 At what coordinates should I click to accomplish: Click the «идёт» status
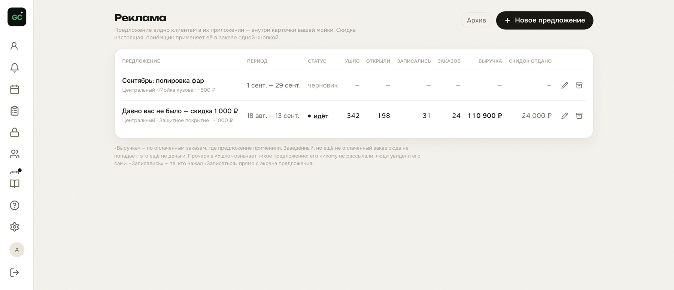point(318,116)
